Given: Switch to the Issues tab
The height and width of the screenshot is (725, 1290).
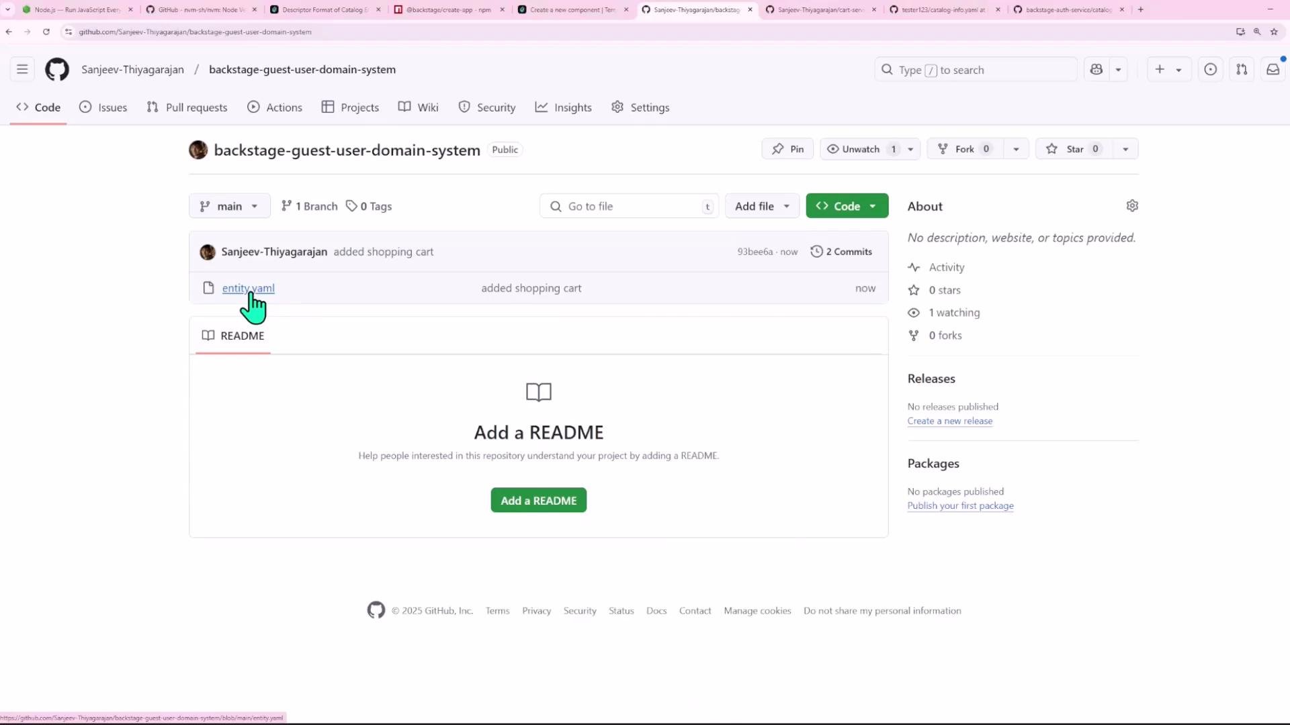Looking at the screenshot, I should point(103,107).
